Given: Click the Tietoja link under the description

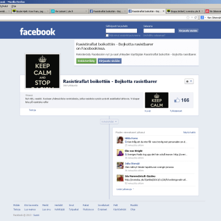Looking at the screenshot, I should (x=33, y=110).
